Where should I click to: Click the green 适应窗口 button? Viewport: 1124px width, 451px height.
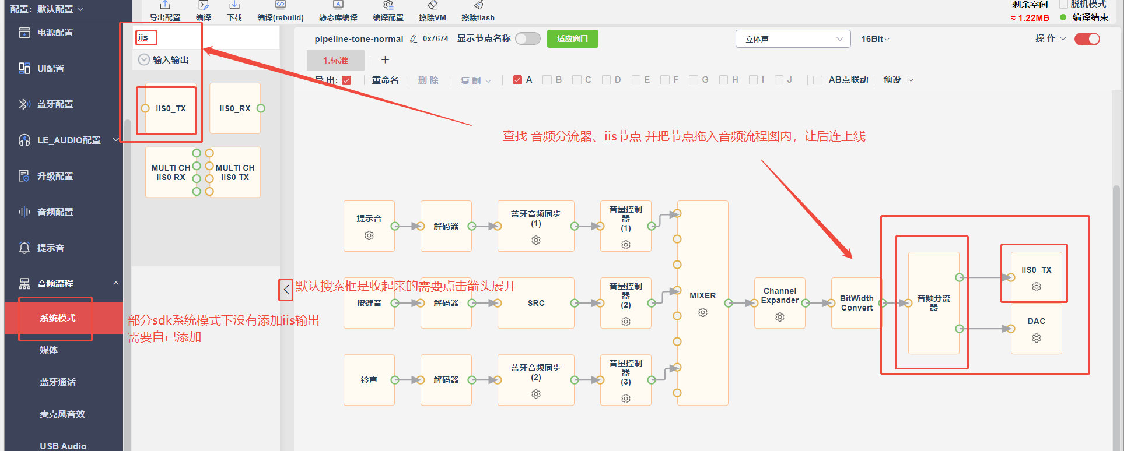coord(572,38)
